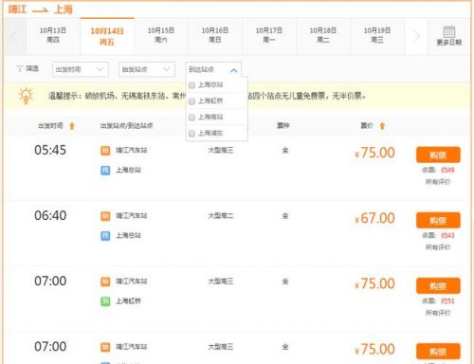The image size is (474, 364).
Task: Select the 10月15日 周六 date tab
Action: pyautogui.click(x=161, y=35)
